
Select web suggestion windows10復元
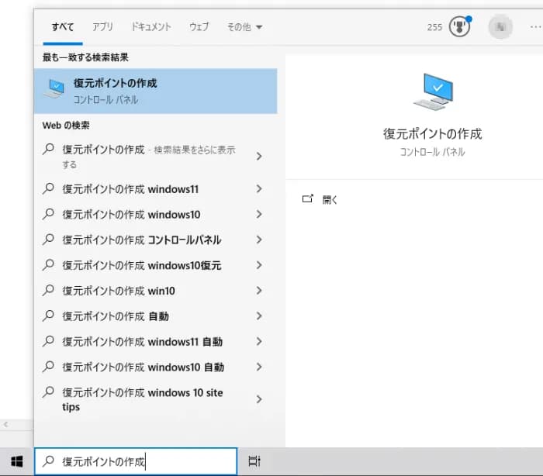pyautogui.click(x=155, y=265)
